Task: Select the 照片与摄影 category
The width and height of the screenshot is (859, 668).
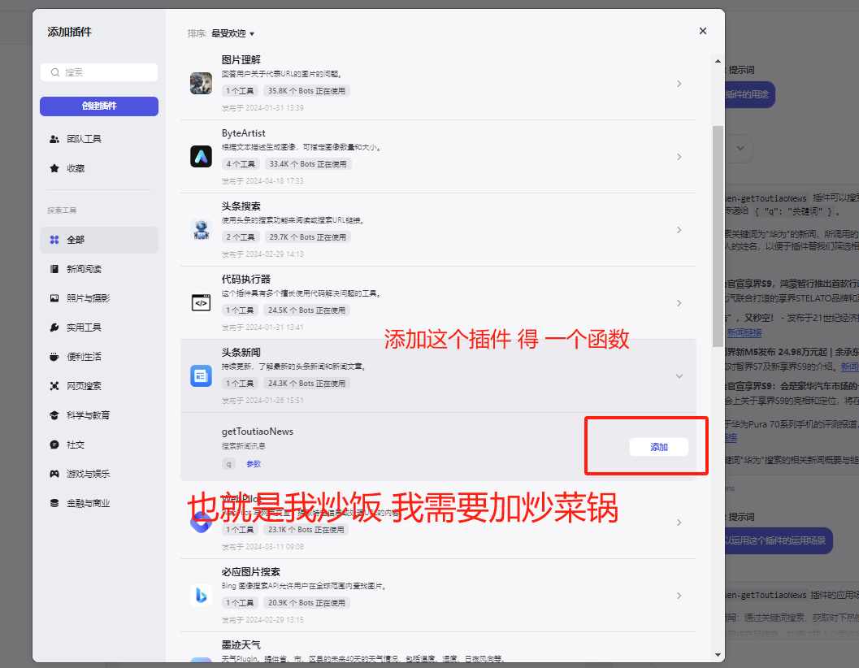Action: pyautogui.click(x=99, y=298)
